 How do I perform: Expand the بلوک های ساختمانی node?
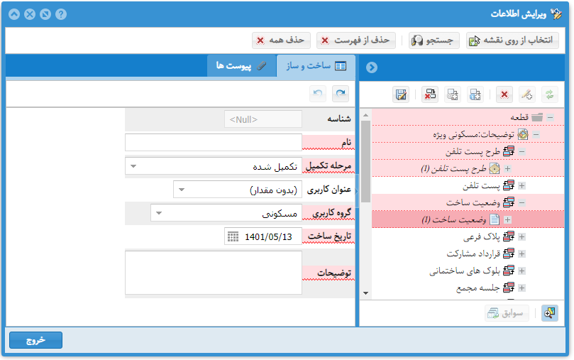point(522,271)
